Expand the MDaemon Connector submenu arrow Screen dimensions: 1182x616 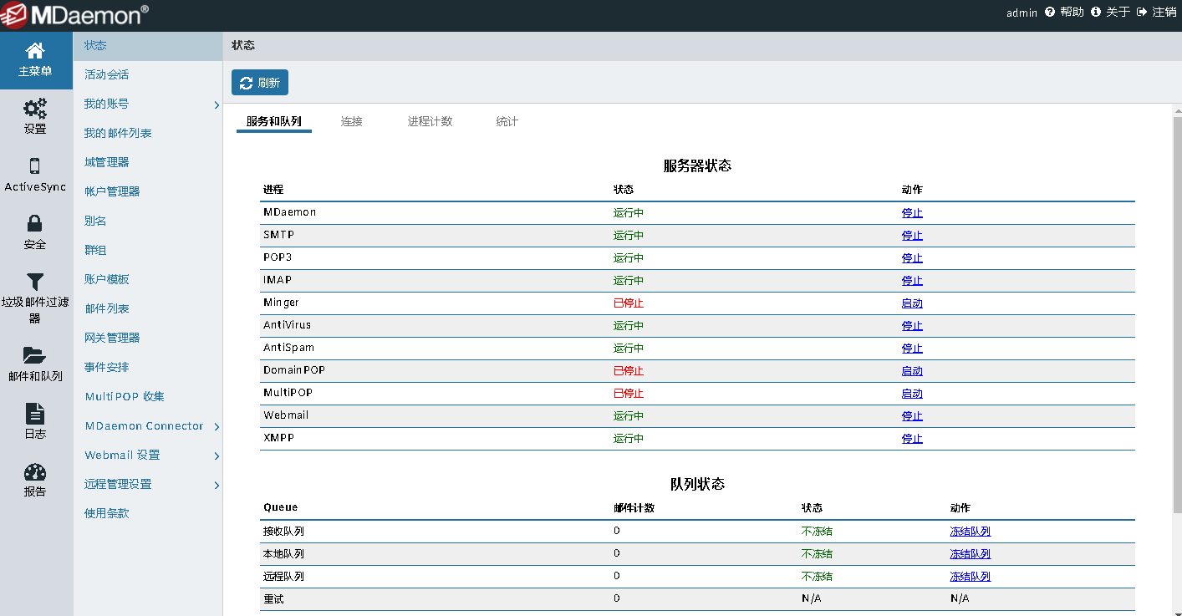217,427
